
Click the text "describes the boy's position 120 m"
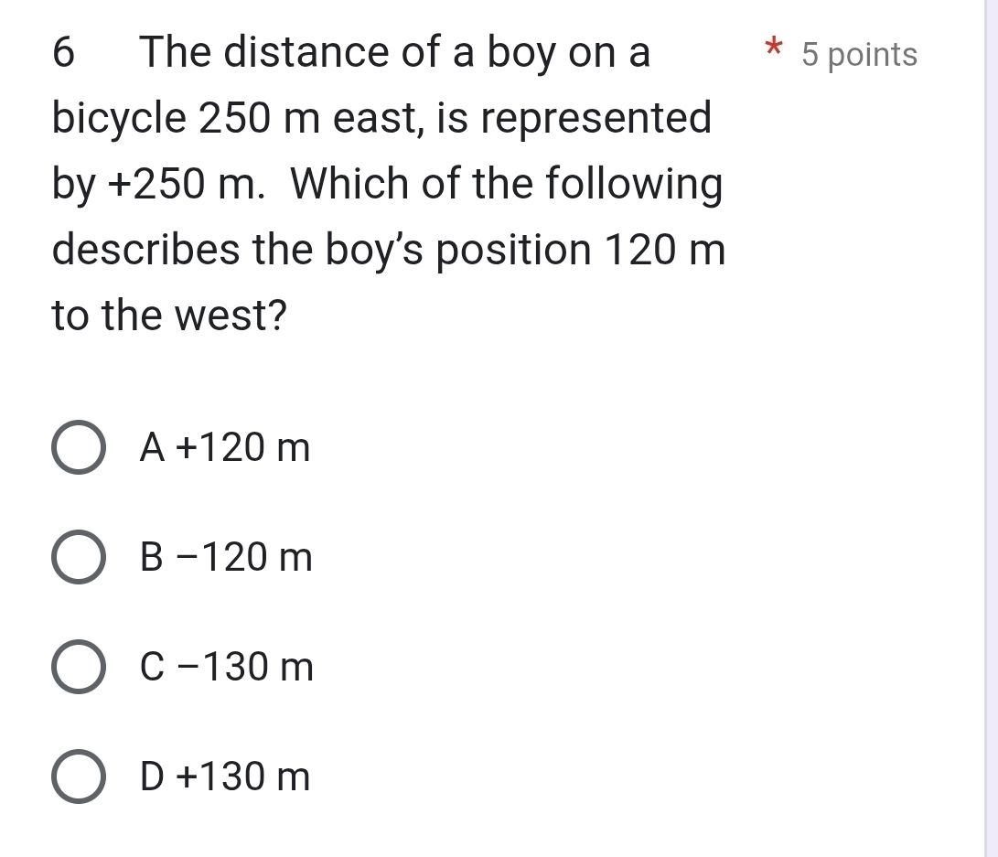(x=389, y=251)
